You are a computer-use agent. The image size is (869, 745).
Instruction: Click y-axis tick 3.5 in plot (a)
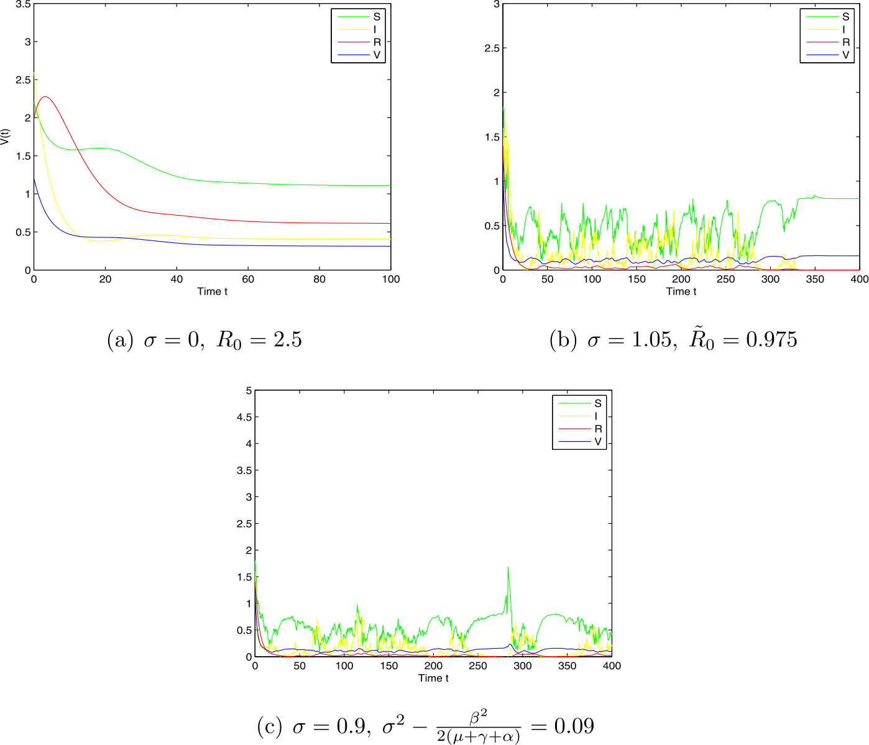click(x=23, y=4)
